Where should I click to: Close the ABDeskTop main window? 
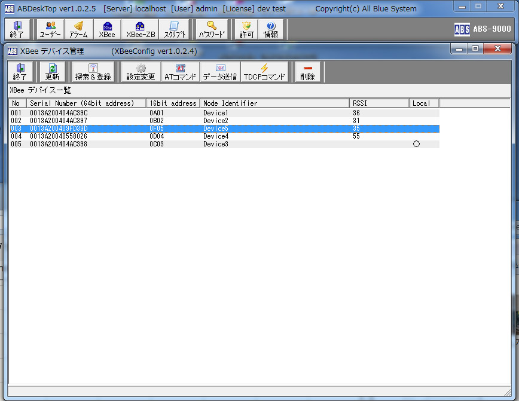pos(500,7)
